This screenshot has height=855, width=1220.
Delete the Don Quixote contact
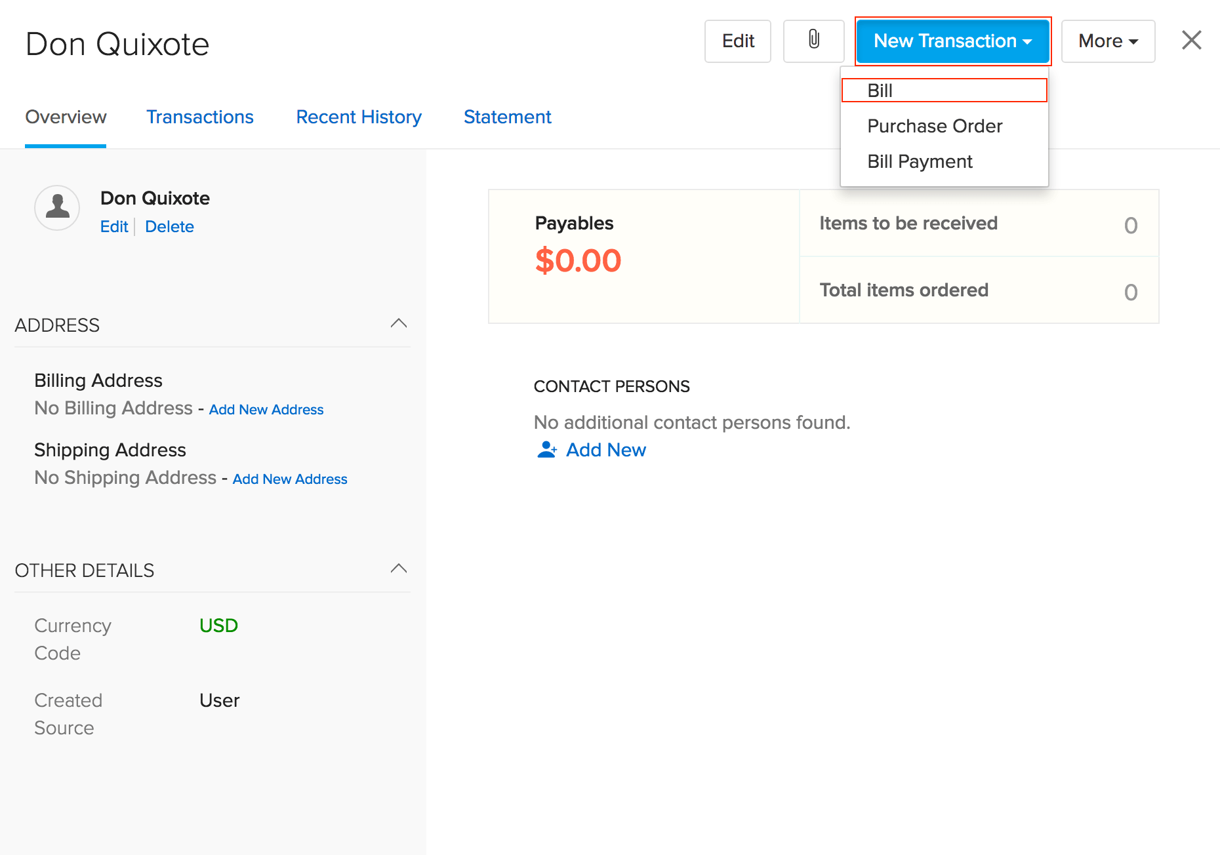point(169,226)
